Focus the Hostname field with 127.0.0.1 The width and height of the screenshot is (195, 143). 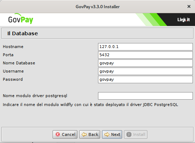[x=145, y=47]
